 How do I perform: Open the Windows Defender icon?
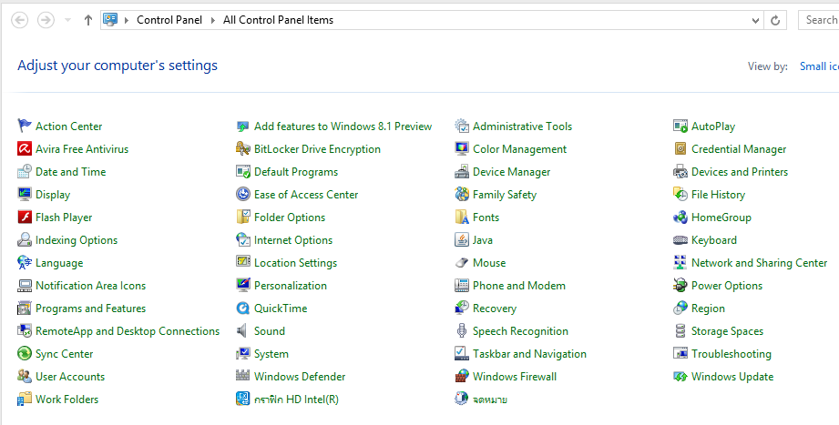(x=243, y=377)
